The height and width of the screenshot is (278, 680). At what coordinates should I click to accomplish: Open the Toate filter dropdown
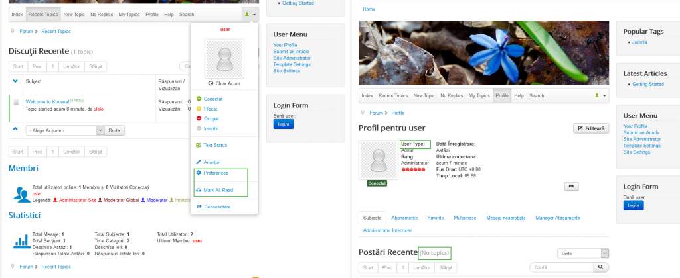coord(583,254)
